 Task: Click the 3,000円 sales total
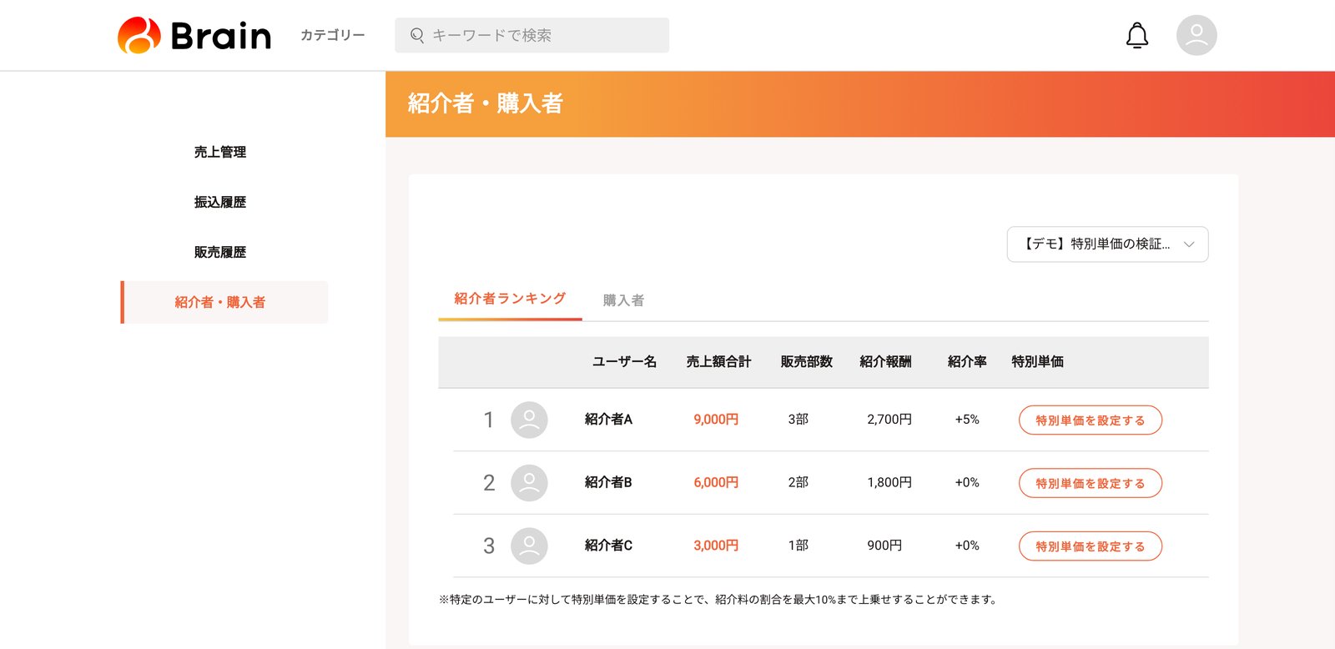(x=716, y=545)
